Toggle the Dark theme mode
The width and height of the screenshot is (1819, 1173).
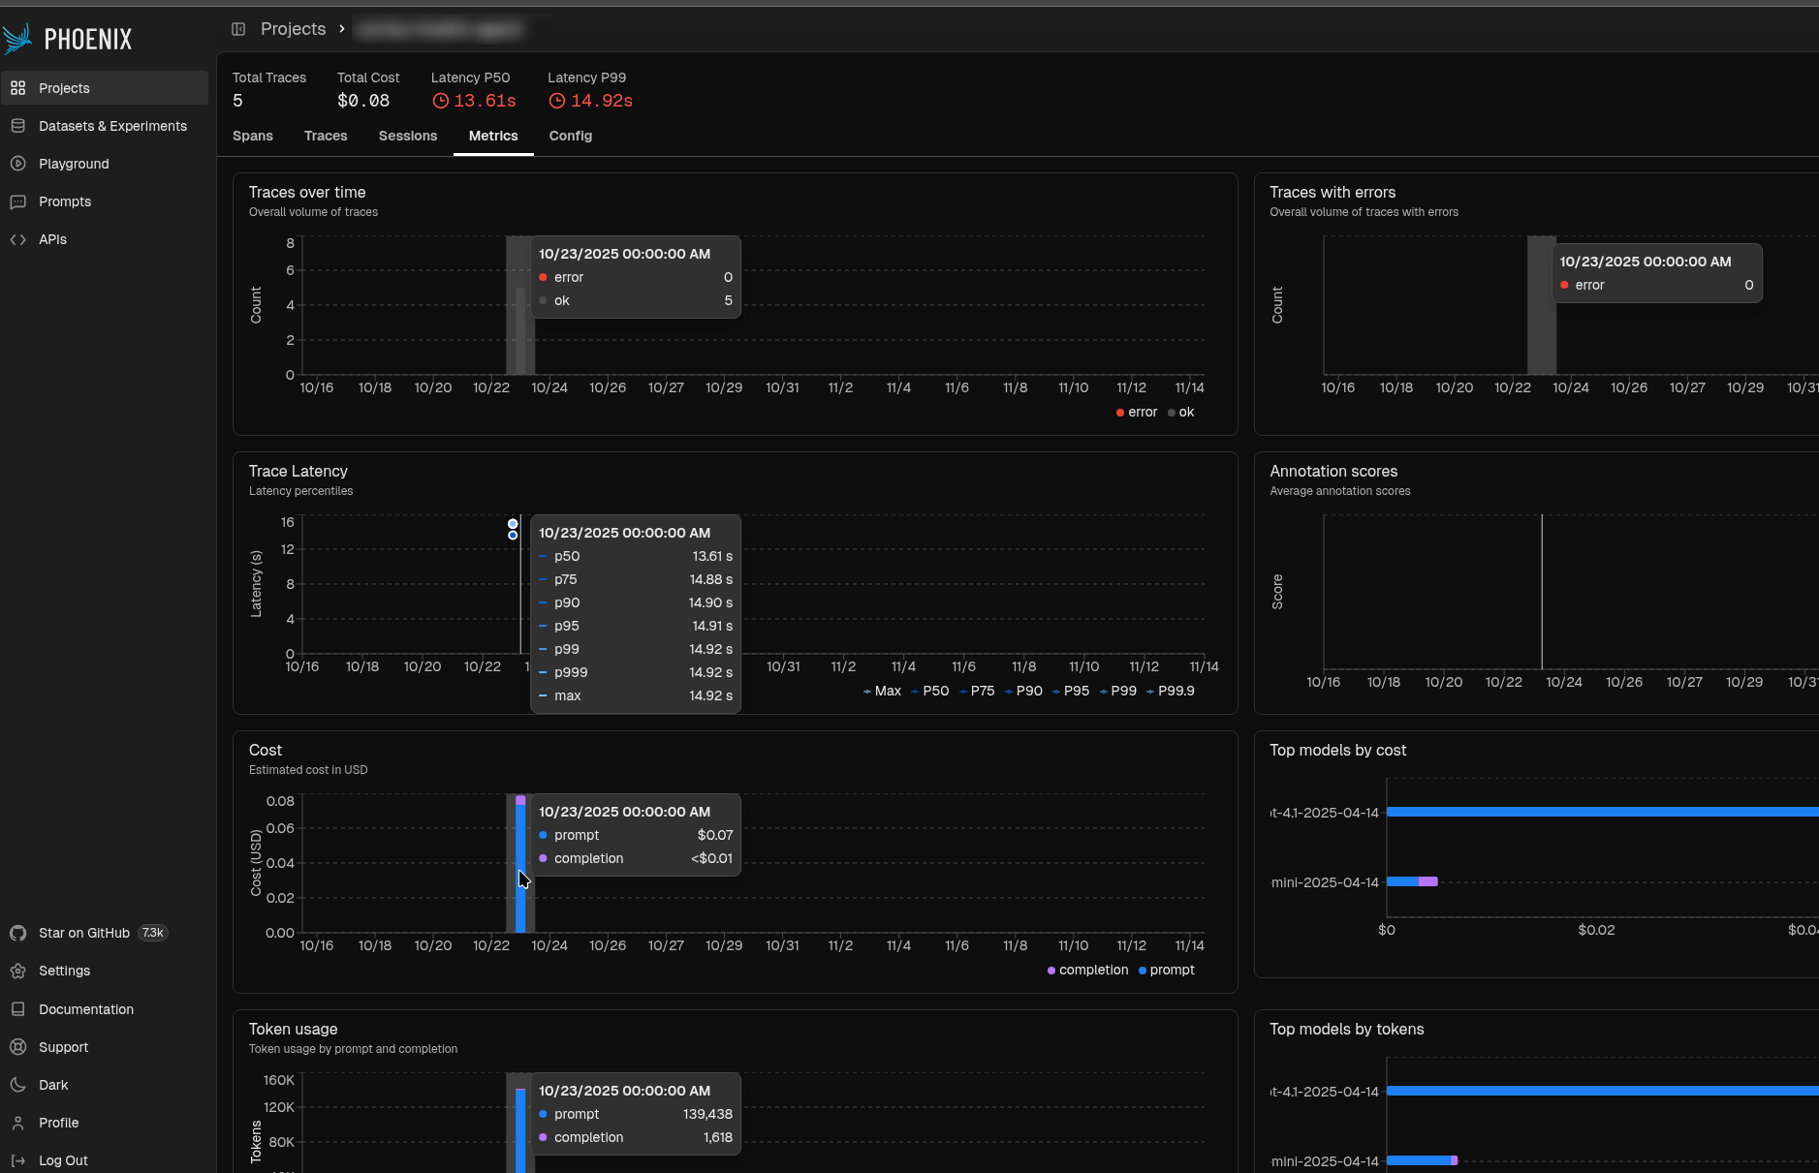click(53, 1085)
